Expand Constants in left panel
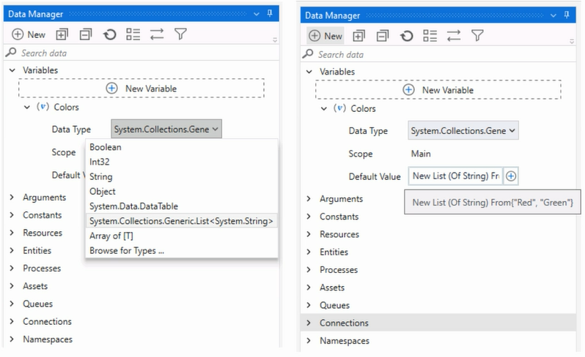The image size is (585, 357). pos(12,215)
